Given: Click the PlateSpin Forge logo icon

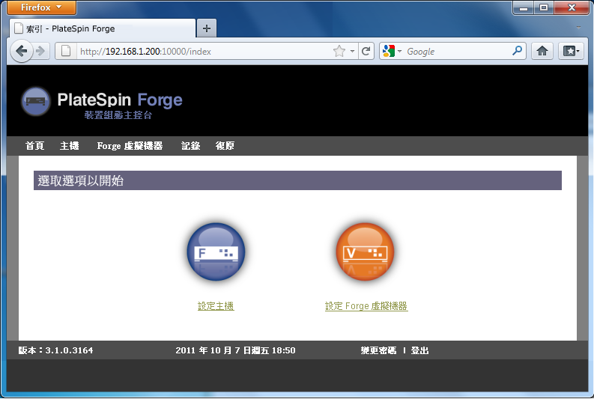Looking at the screenshot, I should (x=36, y=101).
